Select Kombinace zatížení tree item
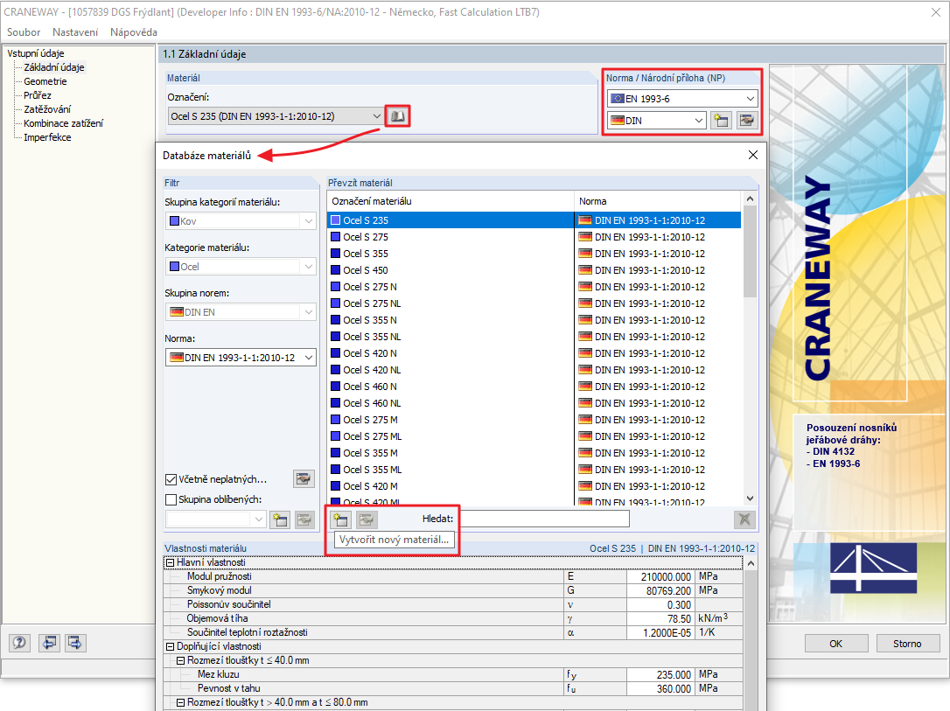950x711 pixels. [x=64, y=123]
